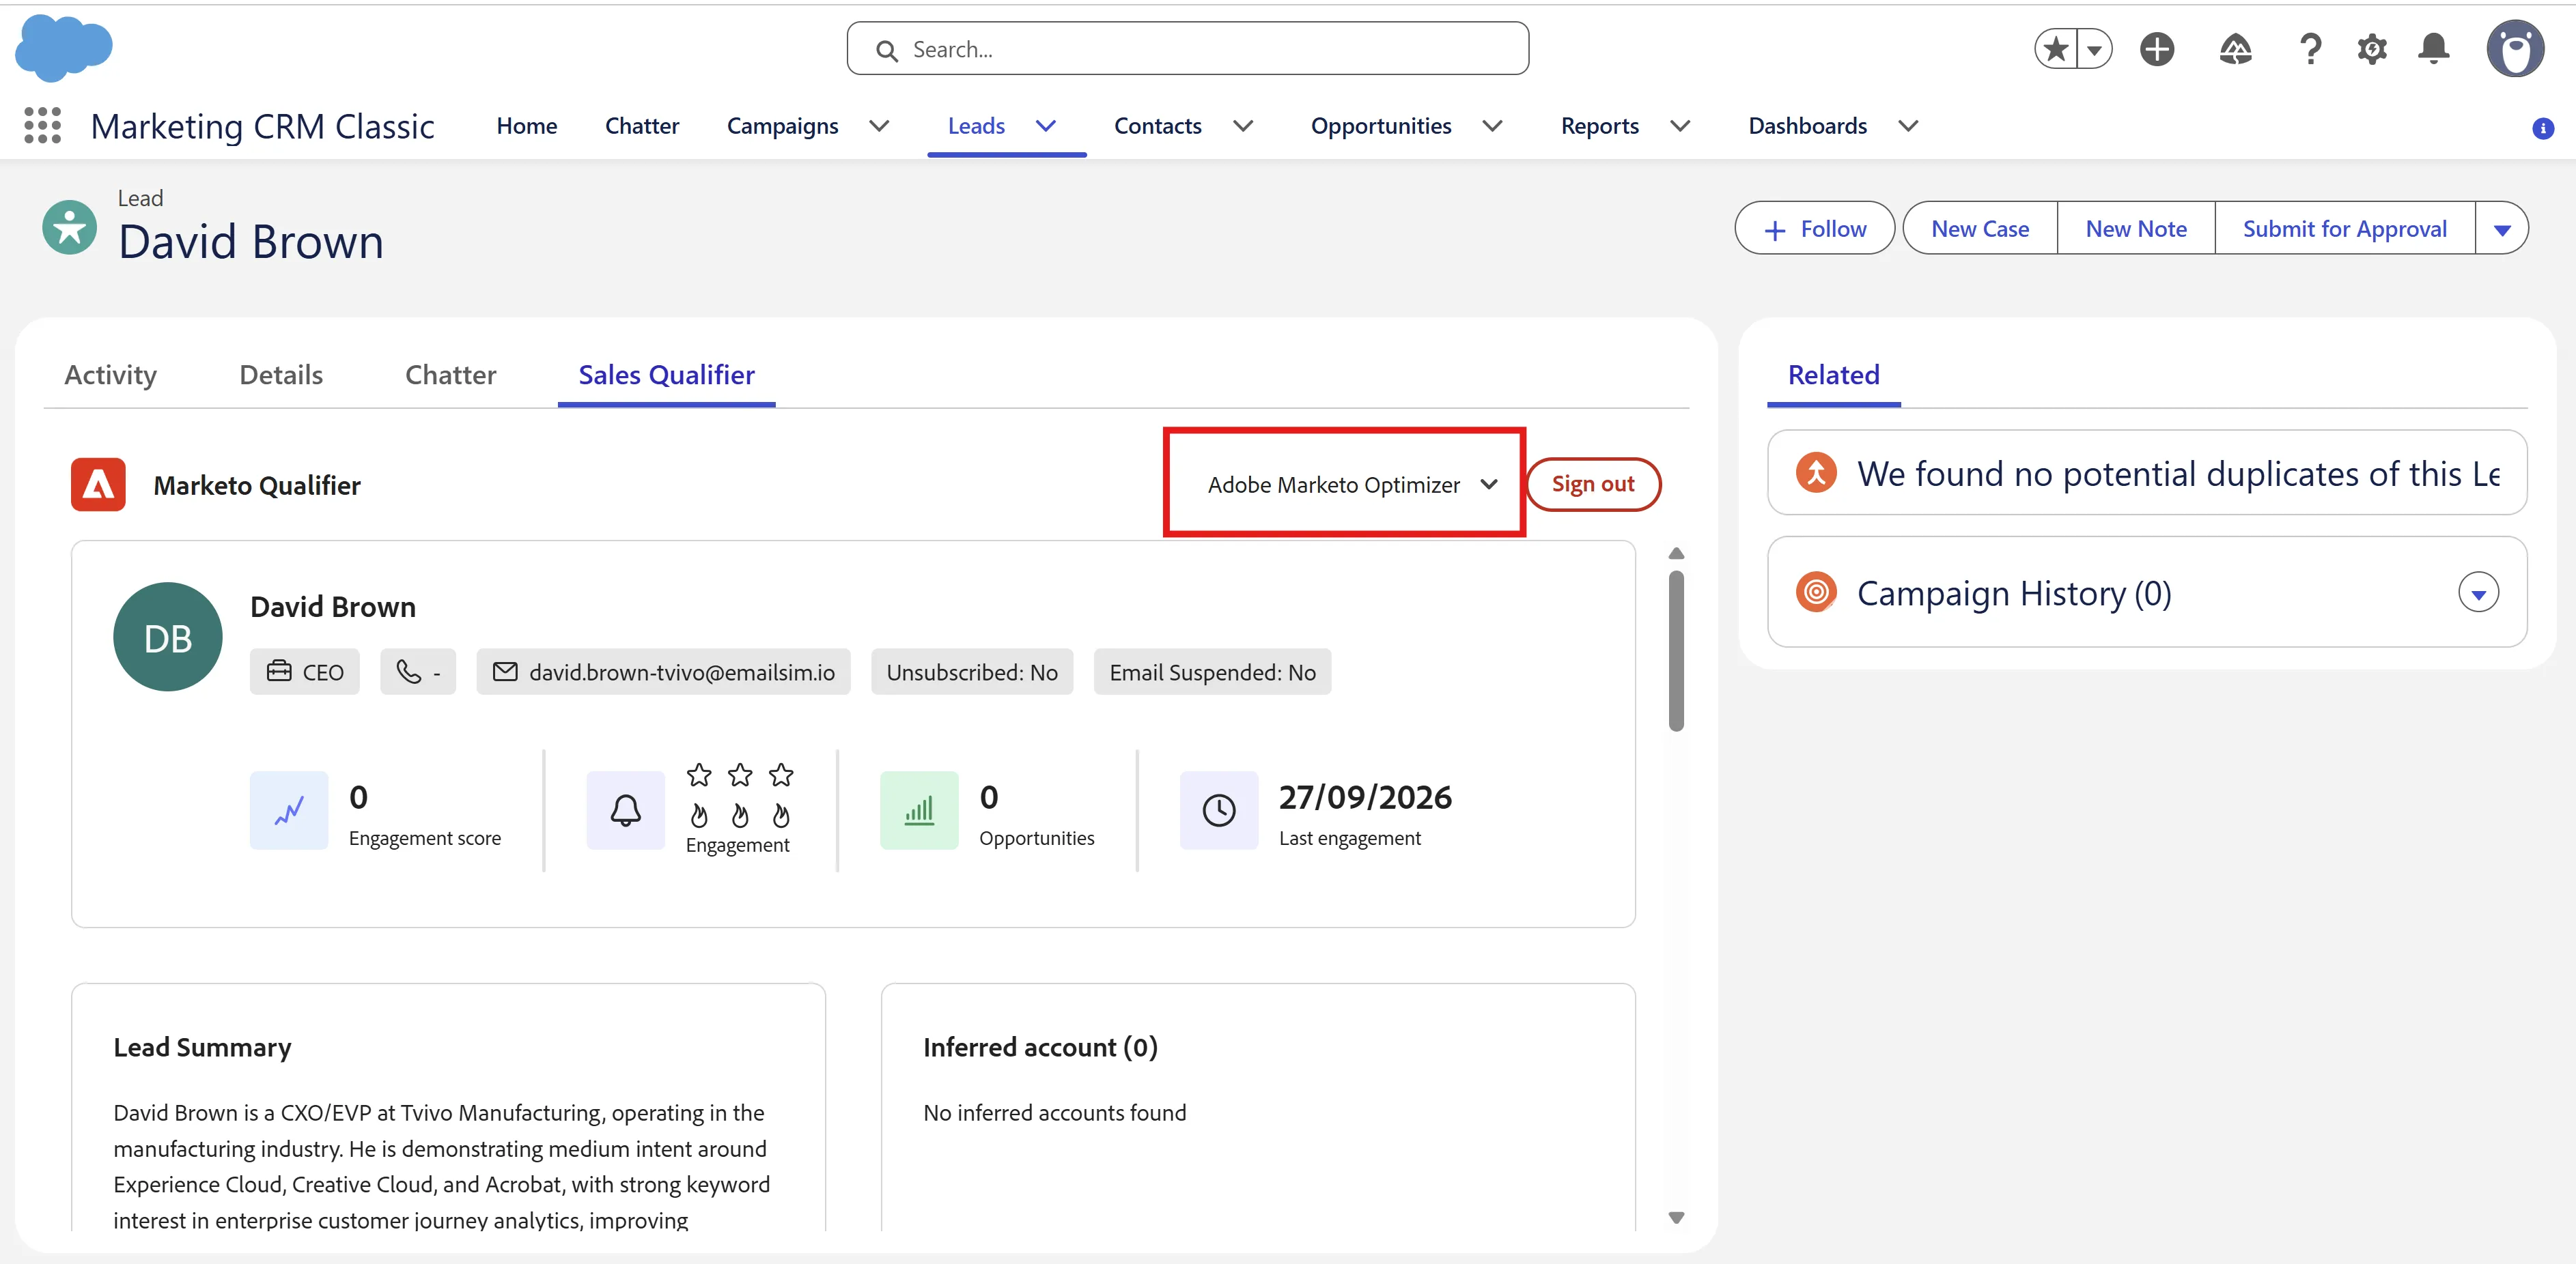Open the Help question mark icon
This screenshot has height=1264, width=2576.
(2310, 49)
